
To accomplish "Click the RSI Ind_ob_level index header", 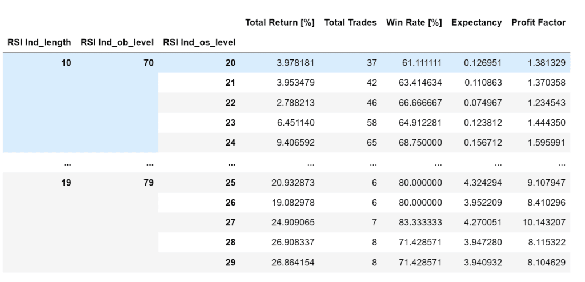I will pos(117,43).
